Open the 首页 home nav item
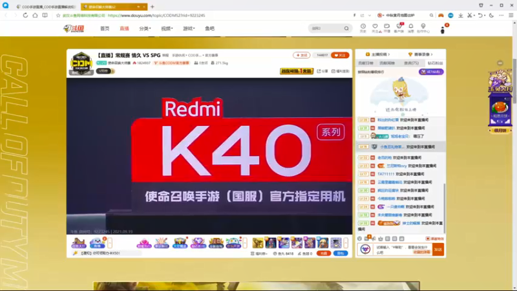Image resolution: width=517 pixels, height=291 pixels. pos(105,28)
